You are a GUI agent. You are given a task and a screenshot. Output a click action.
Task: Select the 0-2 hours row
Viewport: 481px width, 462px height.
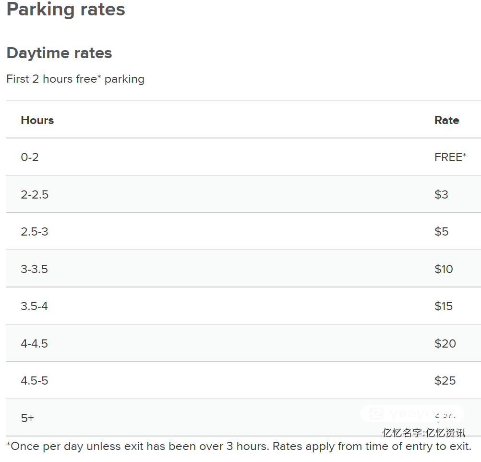point(243,157)
